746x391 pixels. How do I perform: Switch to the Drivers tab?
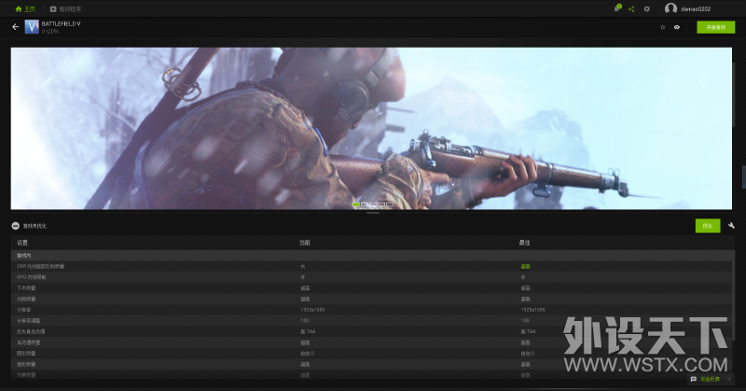pos(65,9)
